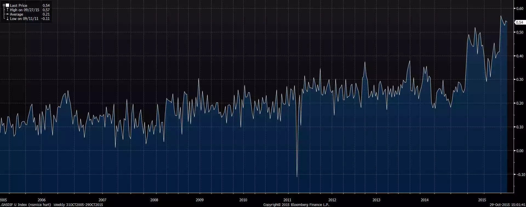Click the 0.10 y-axis label
Screen dimensions: 526x207
coord(520,127)
